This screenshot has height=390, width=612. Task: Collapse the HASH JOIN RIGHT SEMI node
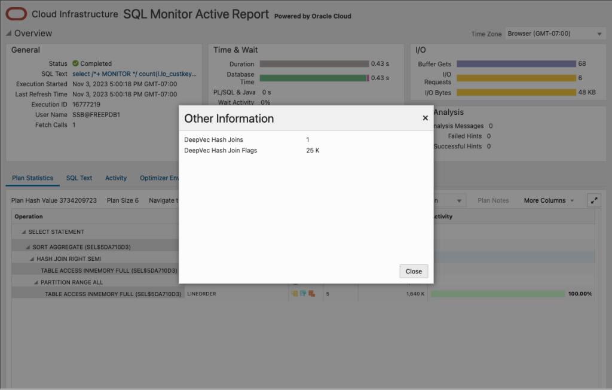pyautogui.click(x=31, y=258)
